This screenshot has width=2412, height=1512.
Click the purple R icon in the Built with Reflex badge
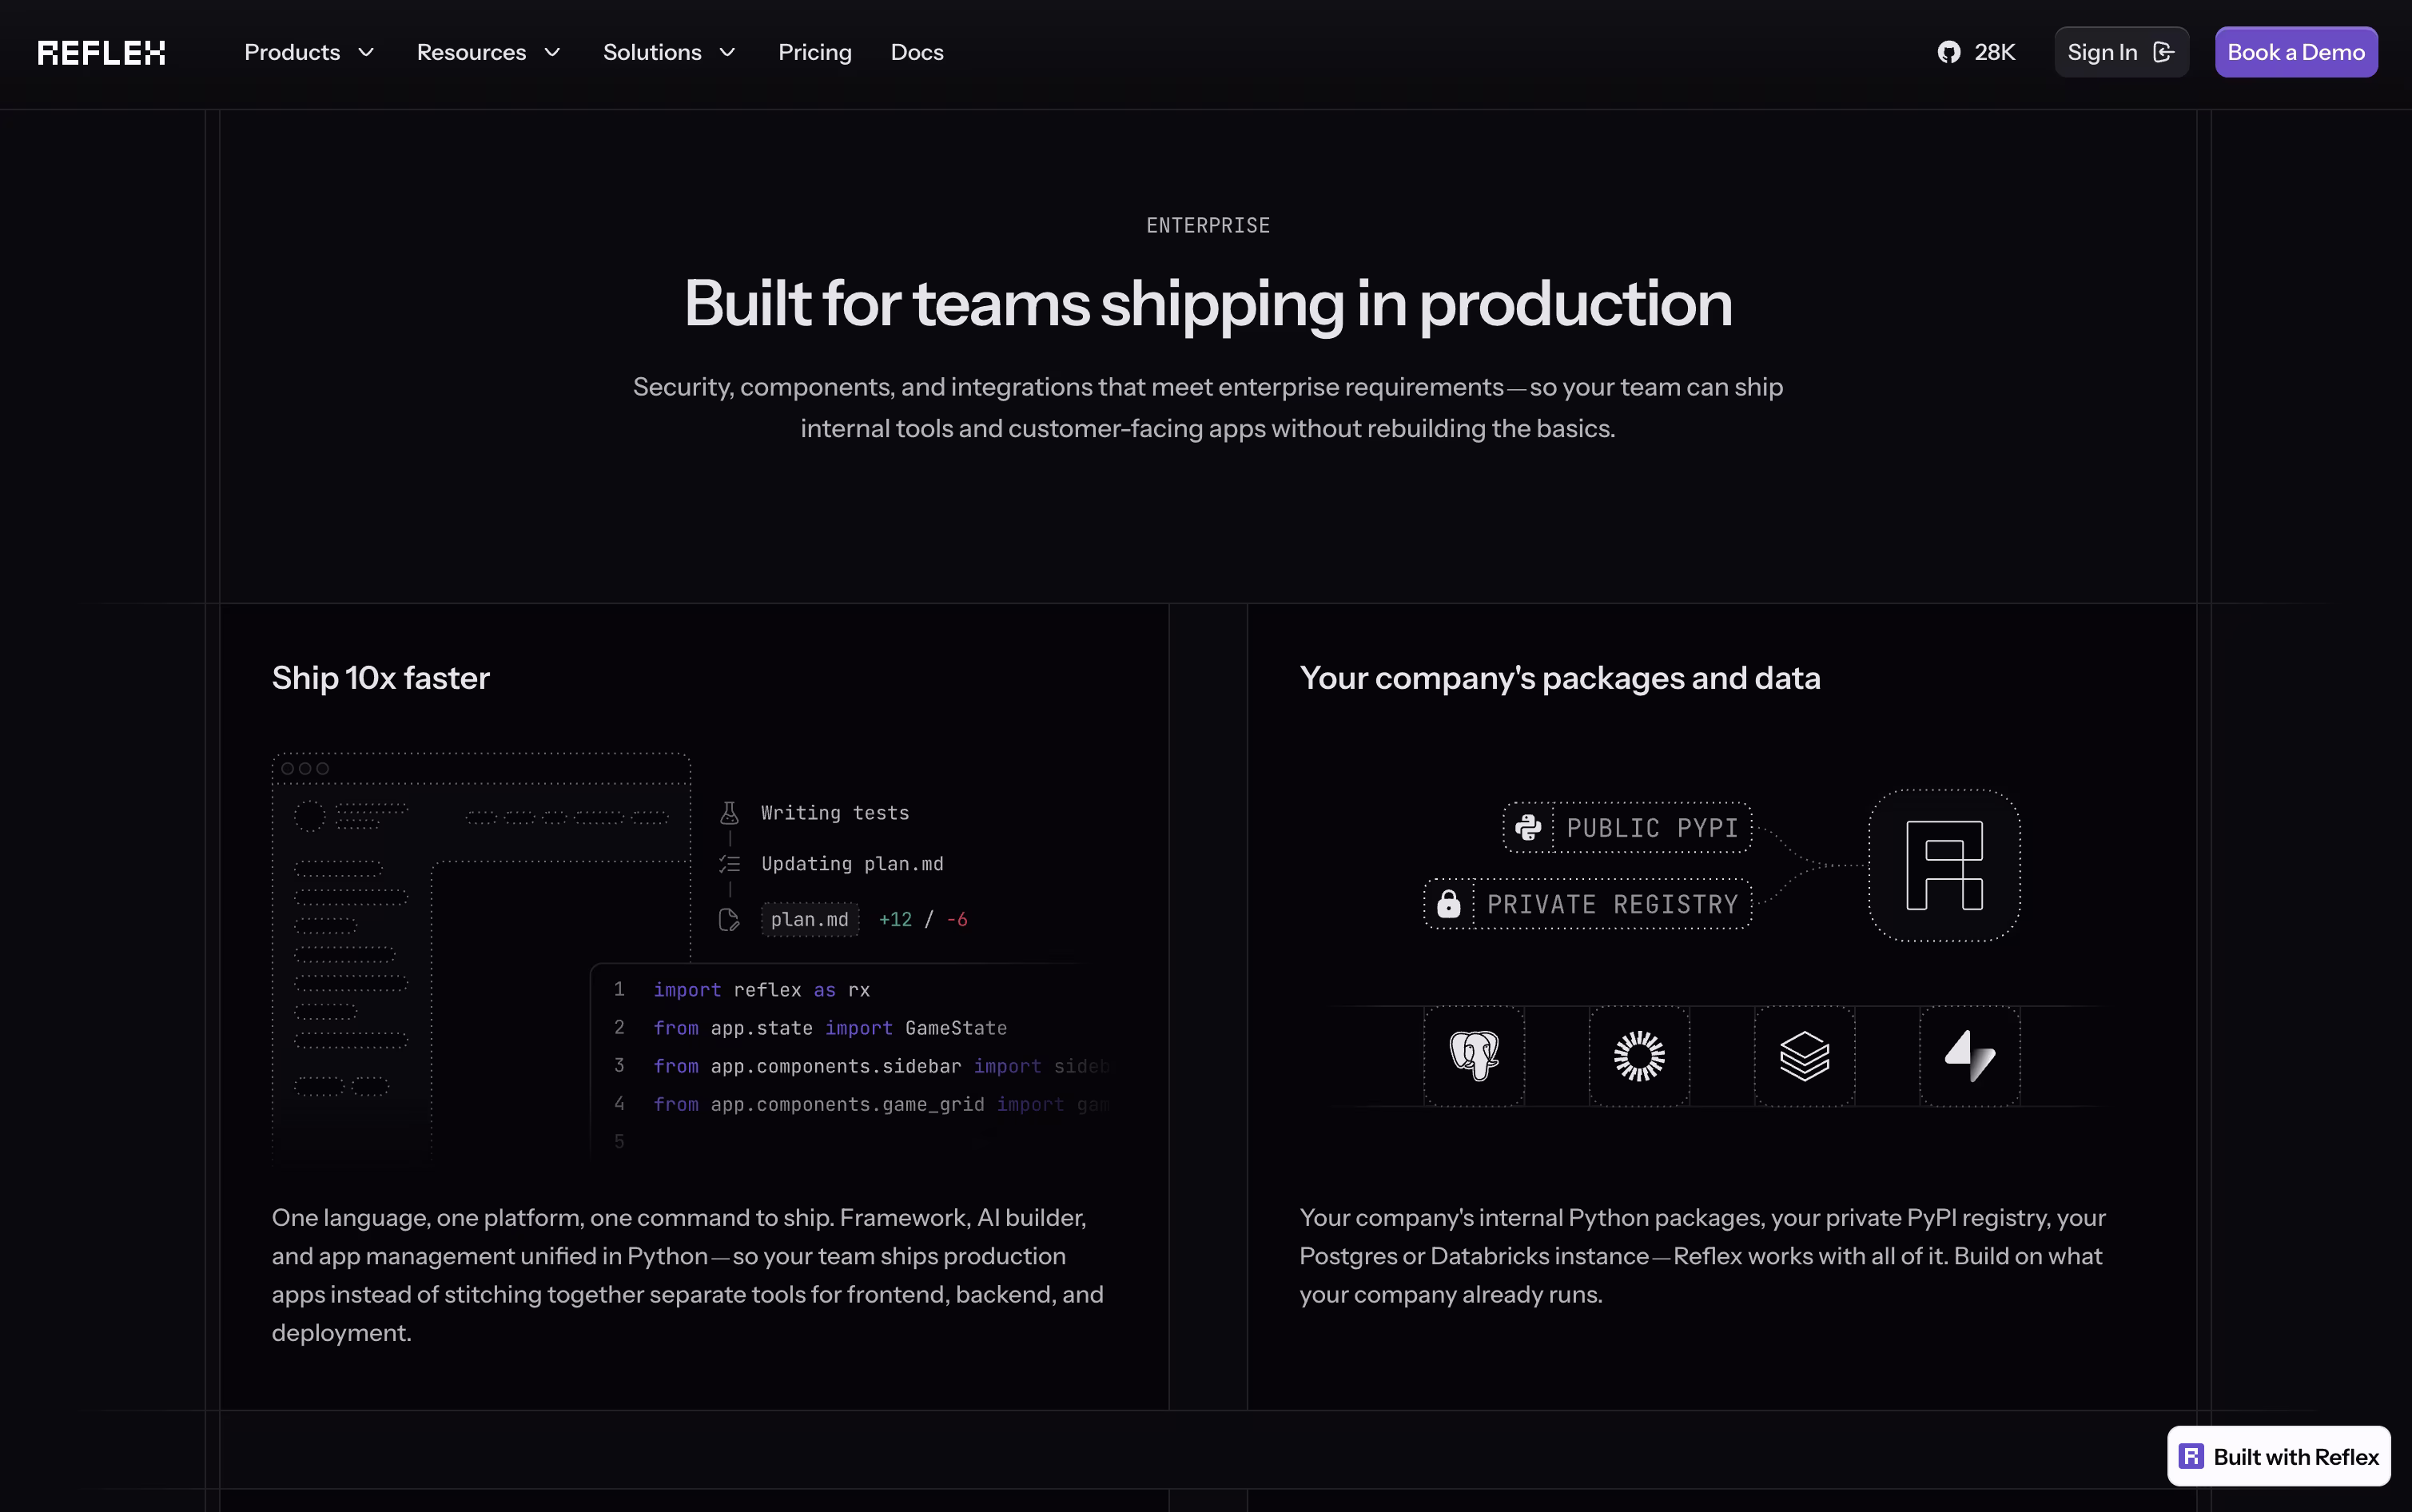pyautogui.click(x=2192, y=1456)
